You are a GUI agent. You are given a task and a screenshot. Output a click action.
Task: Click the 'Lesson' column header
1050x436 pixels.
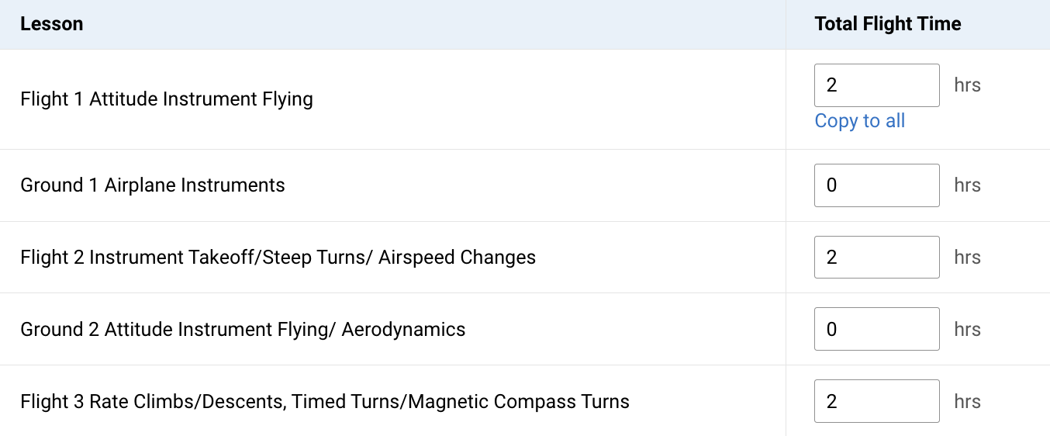point(52,24)
